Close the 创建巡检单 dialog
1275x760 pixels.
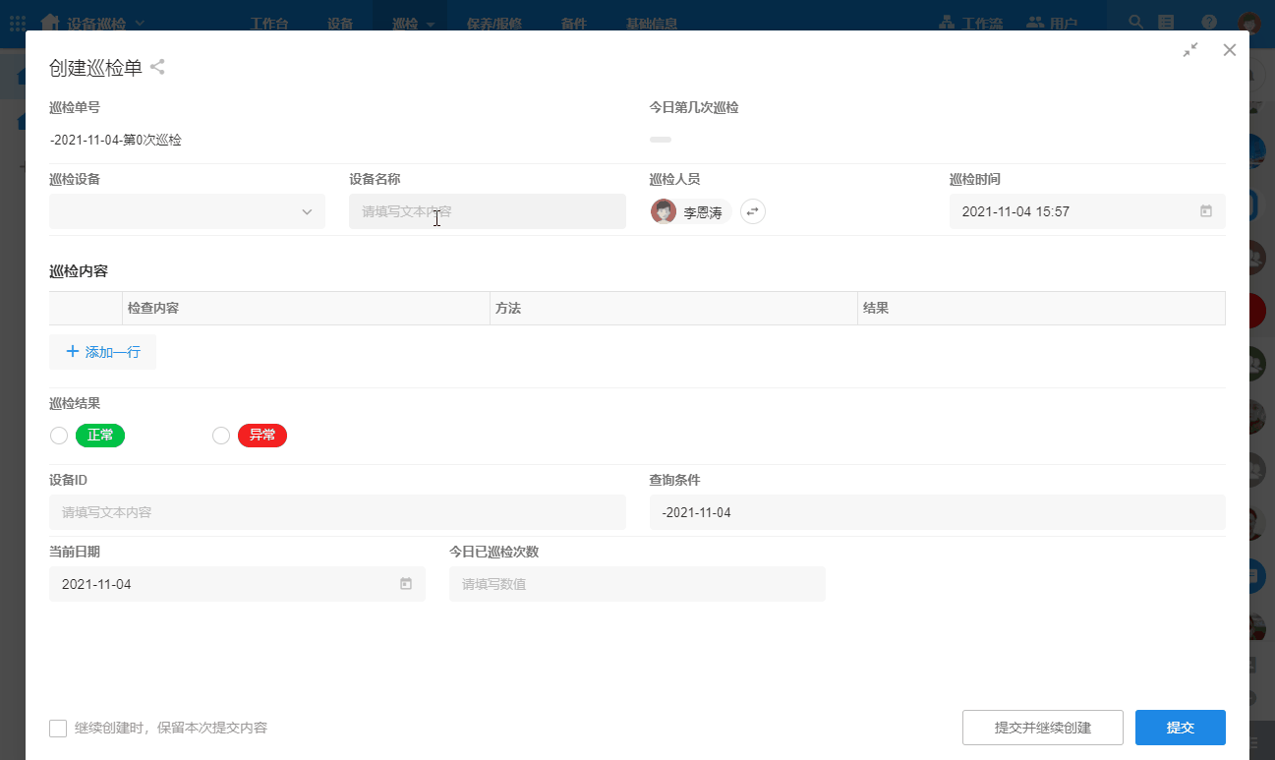[x=1229, y=50]
